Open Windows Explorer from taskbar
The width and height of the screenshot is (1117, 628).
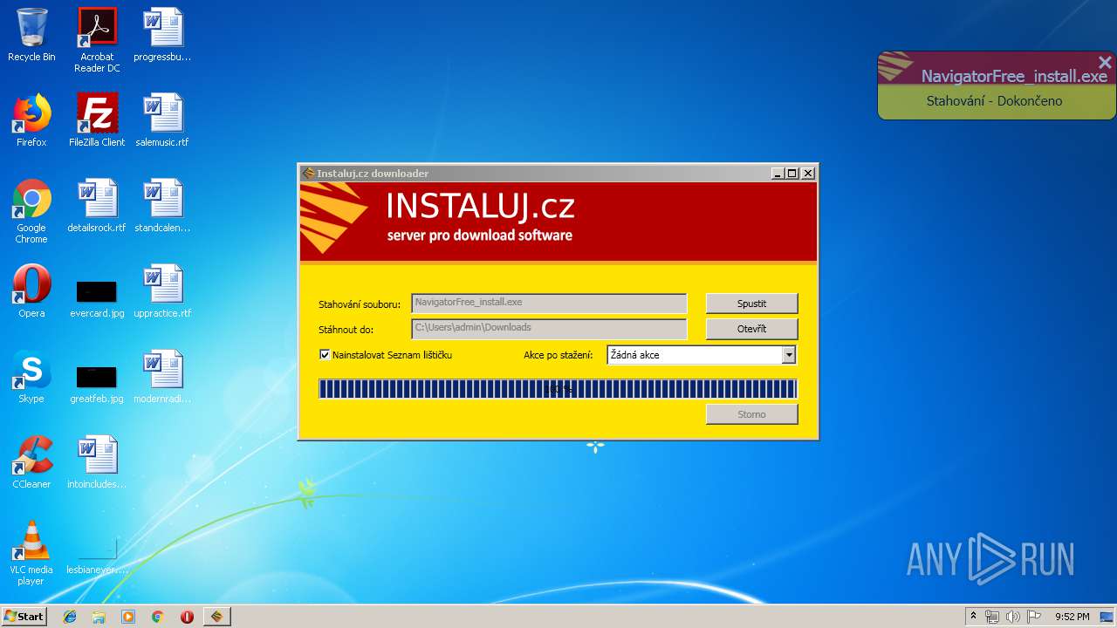[x=99, y=617]
